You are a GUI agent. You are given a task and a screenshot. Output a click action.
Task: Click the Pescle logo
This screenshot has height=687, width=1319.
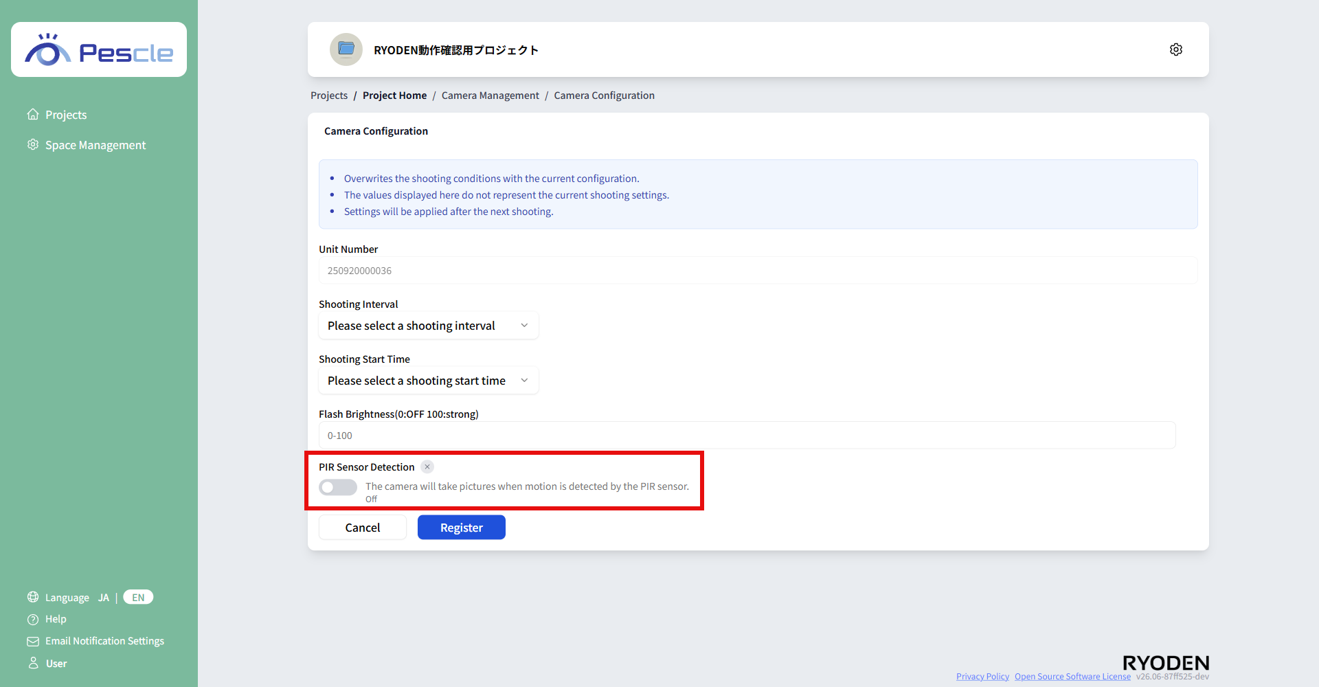[99, 49]
